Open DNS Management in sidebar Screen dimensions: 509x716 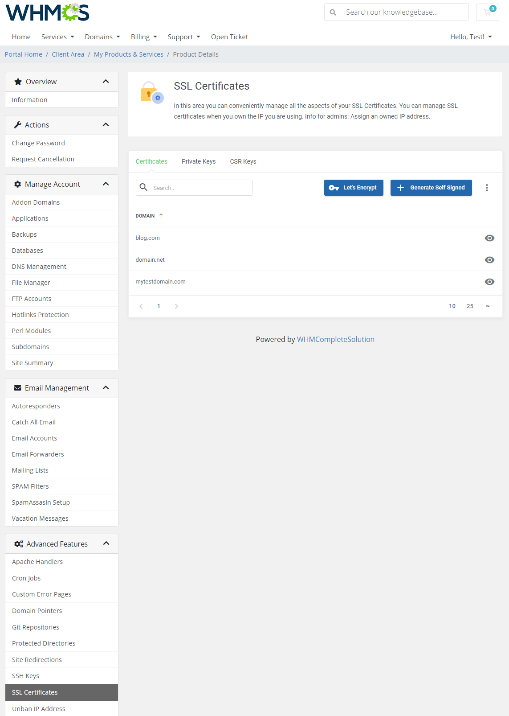click(61, 267)
